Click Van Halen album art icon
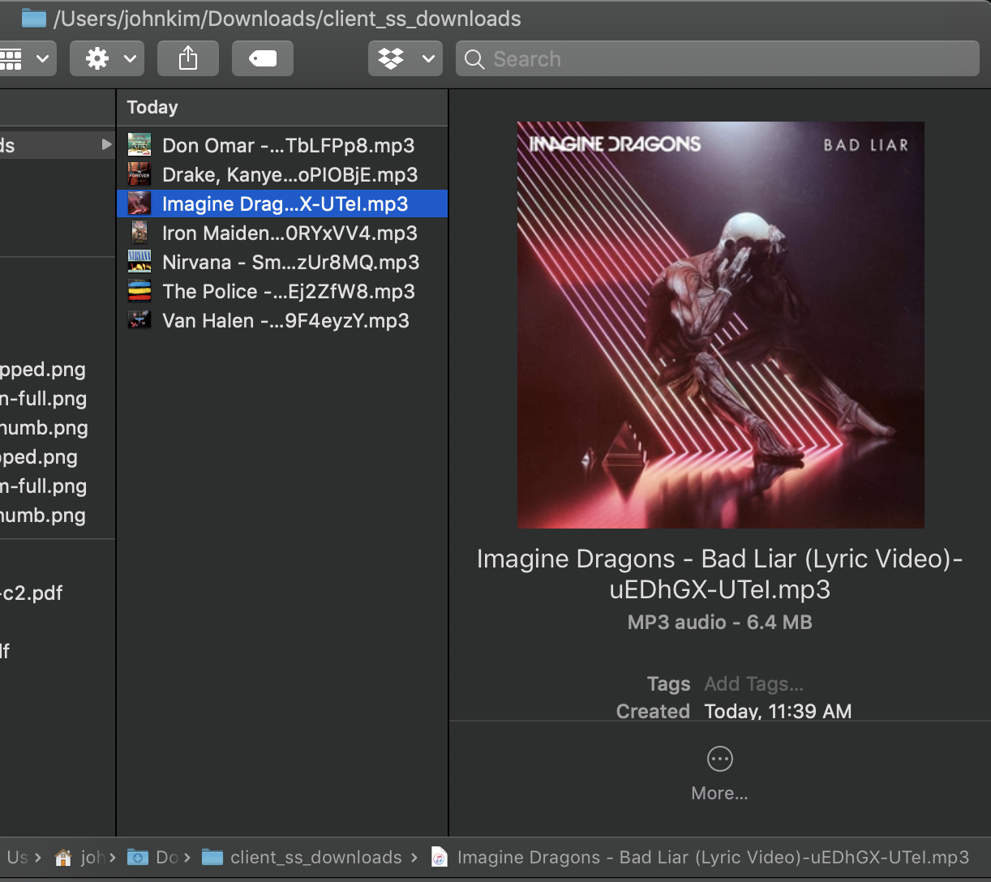Screen dimensions: 991x882 pos(139,320)
